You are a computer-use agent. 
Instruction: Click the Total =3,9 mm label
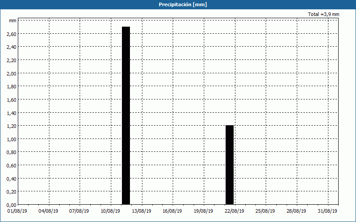pos(324,14)
